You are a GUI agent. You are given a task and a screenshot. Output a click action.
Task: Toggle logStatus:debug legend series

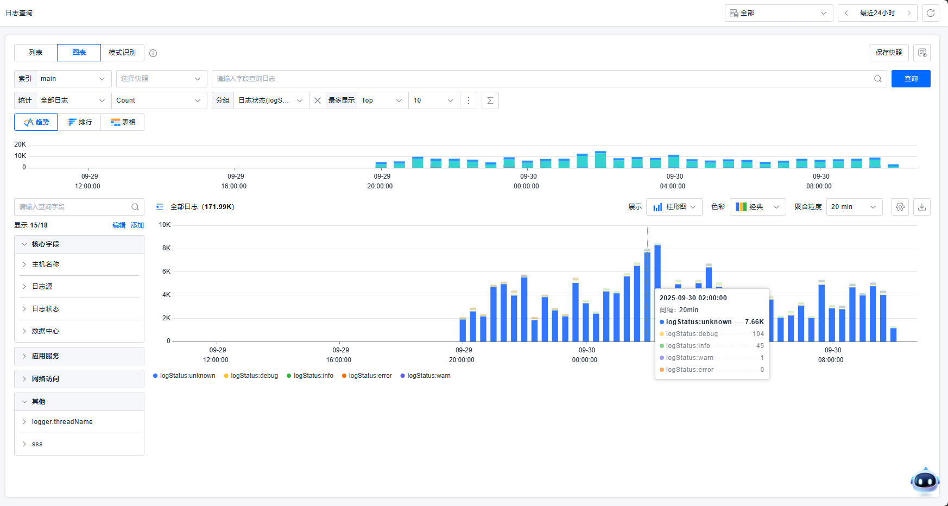(251, 376)
